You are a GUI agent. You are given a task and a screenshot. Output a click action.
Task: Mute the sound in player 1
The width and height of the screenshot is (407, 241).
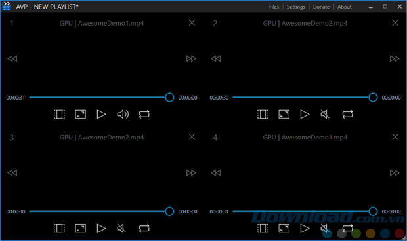click(123, 114)
